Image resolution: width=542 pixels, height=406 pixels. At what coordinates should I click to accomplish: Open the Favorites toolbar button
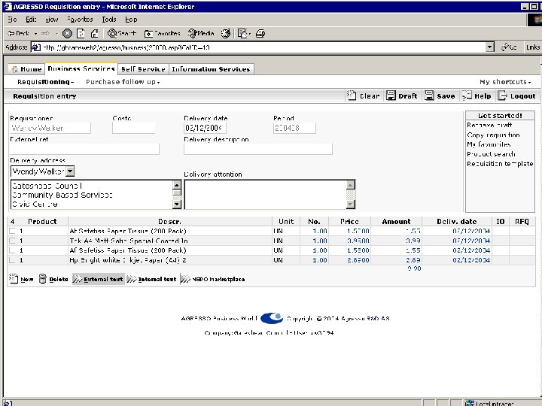[163, 34]
